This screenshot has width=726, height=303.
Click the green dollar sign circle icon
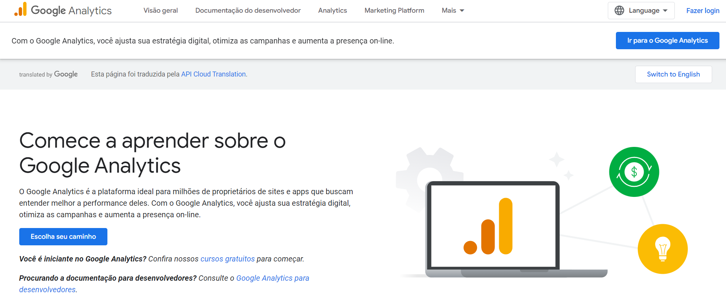point(634,172)
